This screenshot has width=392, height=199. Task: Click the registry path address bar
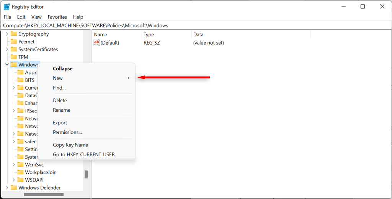(x=191, y=26)
